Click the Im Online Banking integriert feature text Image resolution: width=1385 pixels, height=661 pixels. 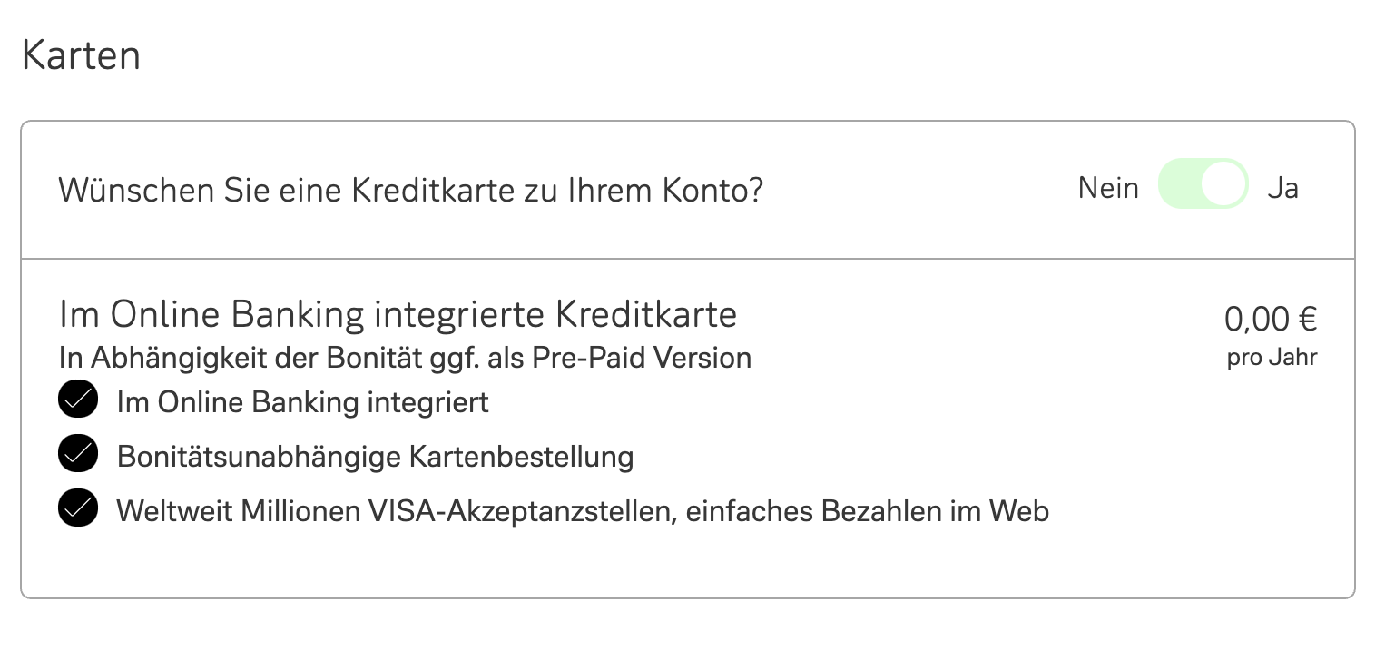pyautogui.click(x=302, y=401)
